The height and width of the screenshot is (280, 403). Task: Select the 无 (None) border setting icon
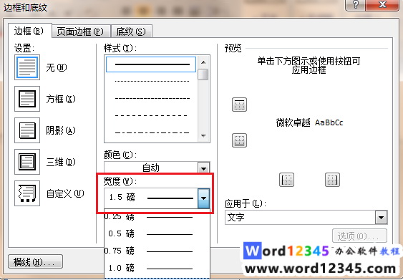pos(27,67)
